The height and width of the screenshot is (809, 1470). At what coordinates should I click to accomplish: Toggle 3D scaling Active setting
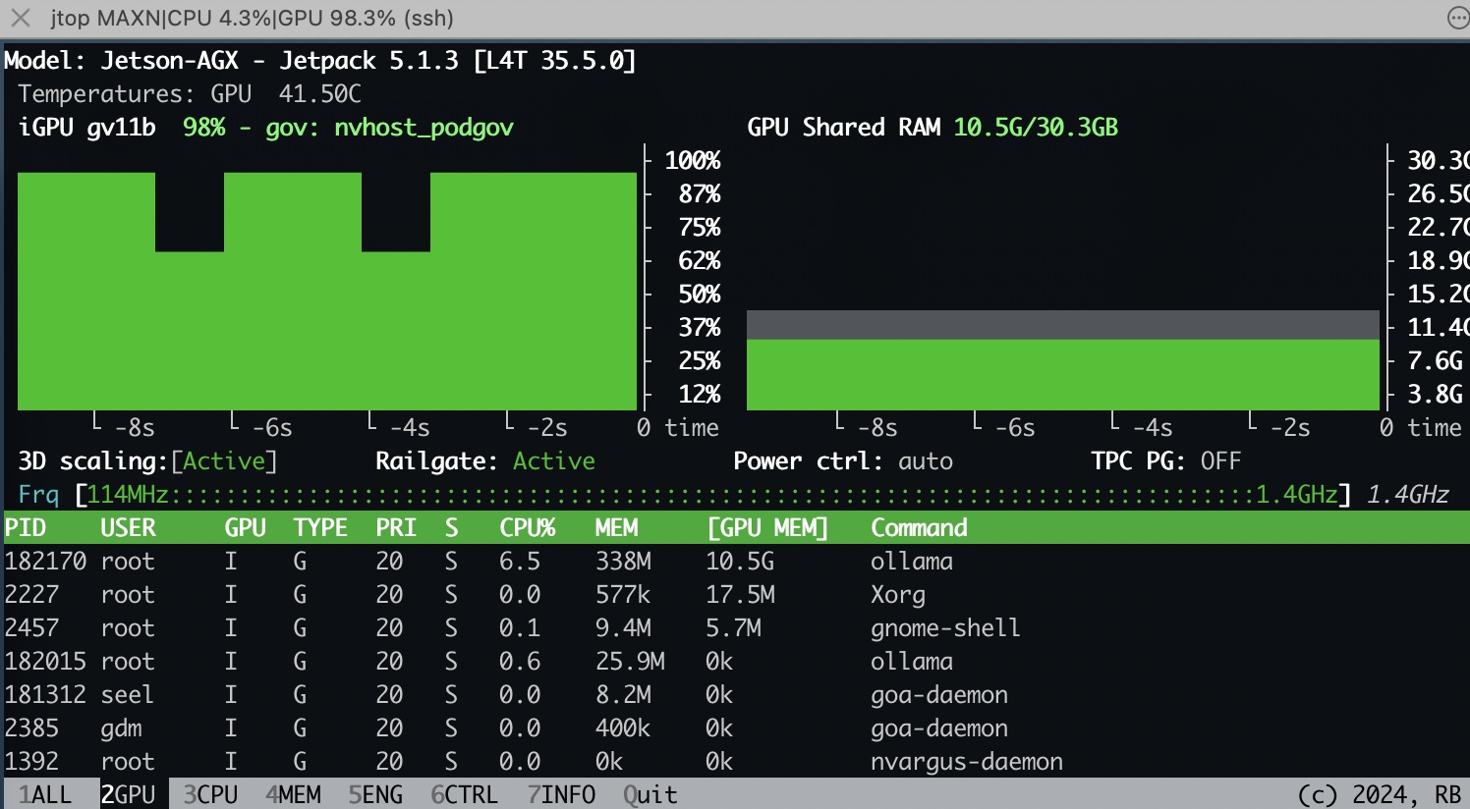tap(224, 461)
